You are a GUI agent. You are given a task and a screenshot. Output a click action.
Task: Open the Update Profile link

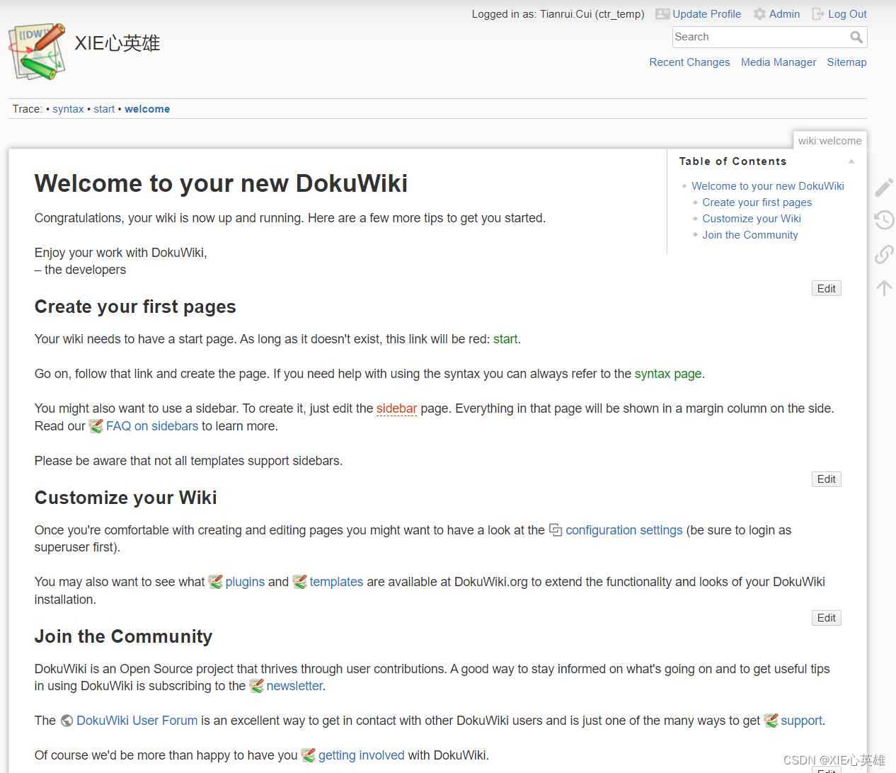706,14
